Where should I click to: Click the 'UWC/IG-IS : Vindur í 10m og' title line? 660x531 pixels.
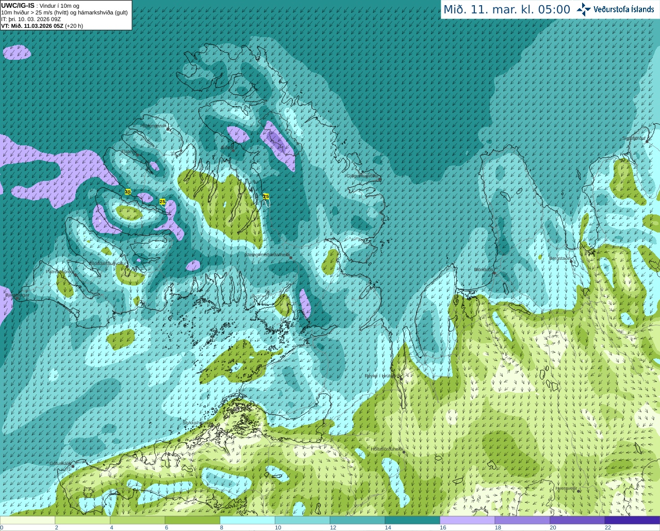[40, 6]
